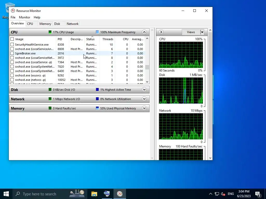Open the Help menu
Viewport: 266px width, 199px height.
click(x=37, y=17)
